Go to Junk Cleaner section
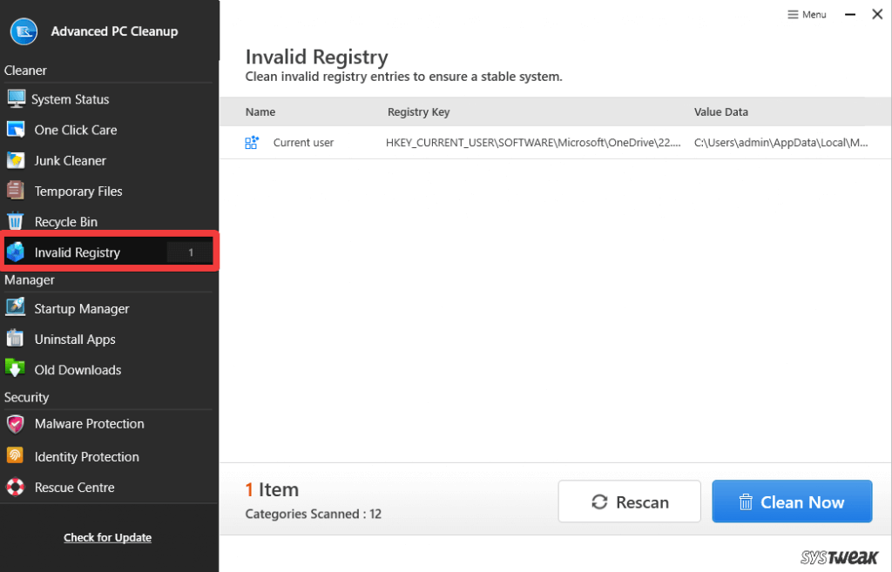The image size is (892, 572). pos(70,161)
